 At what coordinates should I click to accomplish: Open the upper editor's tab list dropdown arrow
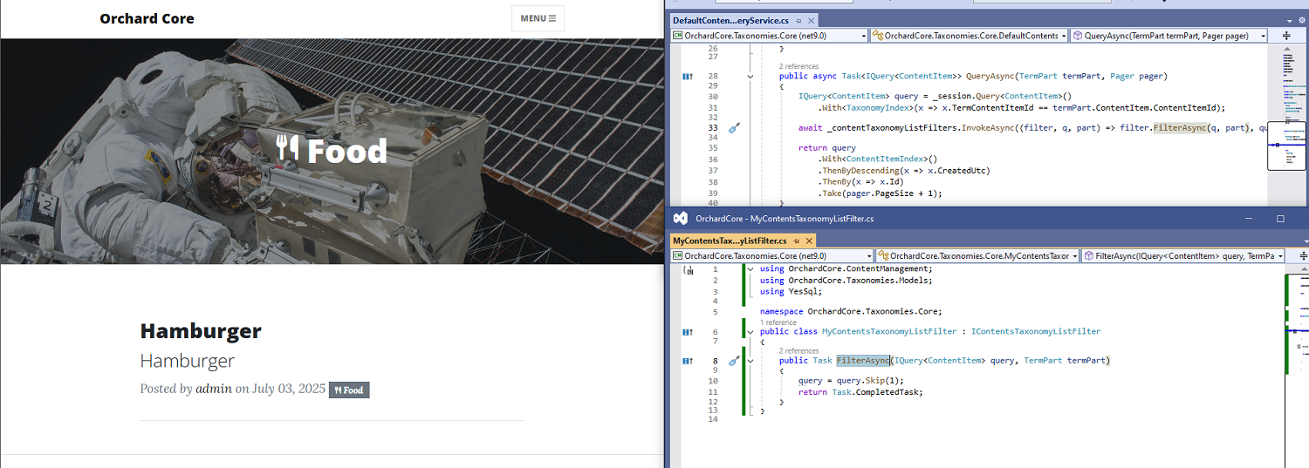coord(1290,20)
